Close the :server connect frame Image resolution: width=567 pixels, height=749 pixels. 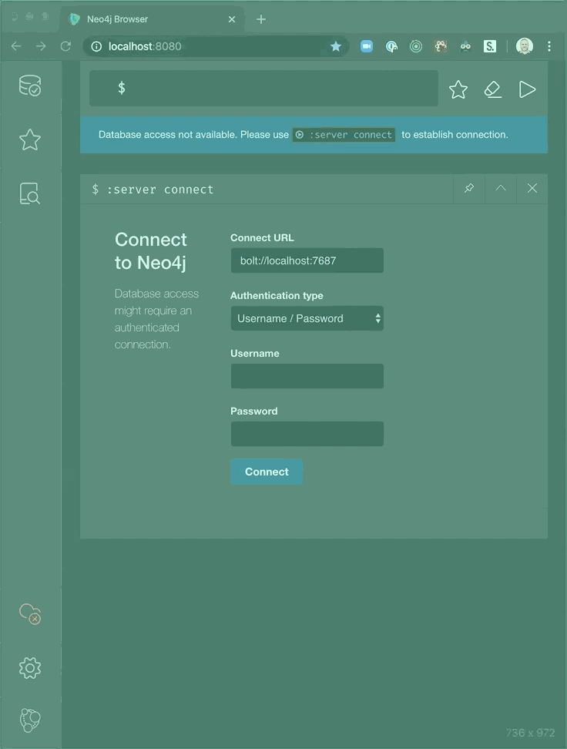[x=532, y=188]
